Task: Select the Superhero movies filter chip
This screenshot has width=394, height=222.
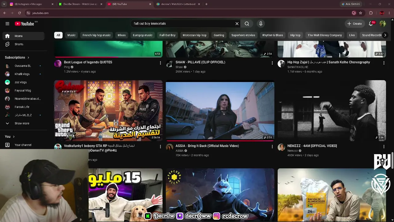Action: (243, 35)
